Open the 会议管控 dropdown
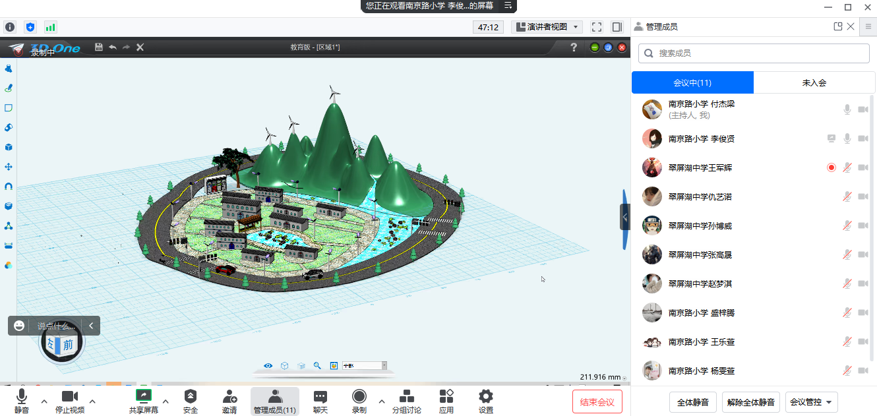877x416 pixels. [811, 401]
